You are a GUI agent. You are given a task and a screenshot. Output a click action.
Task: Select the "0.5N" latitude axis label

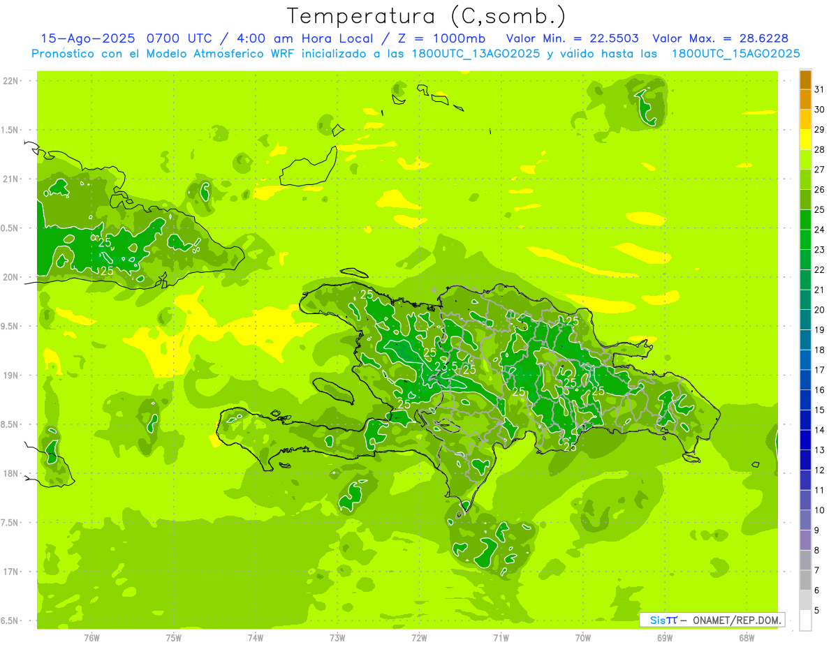point(10,228)
